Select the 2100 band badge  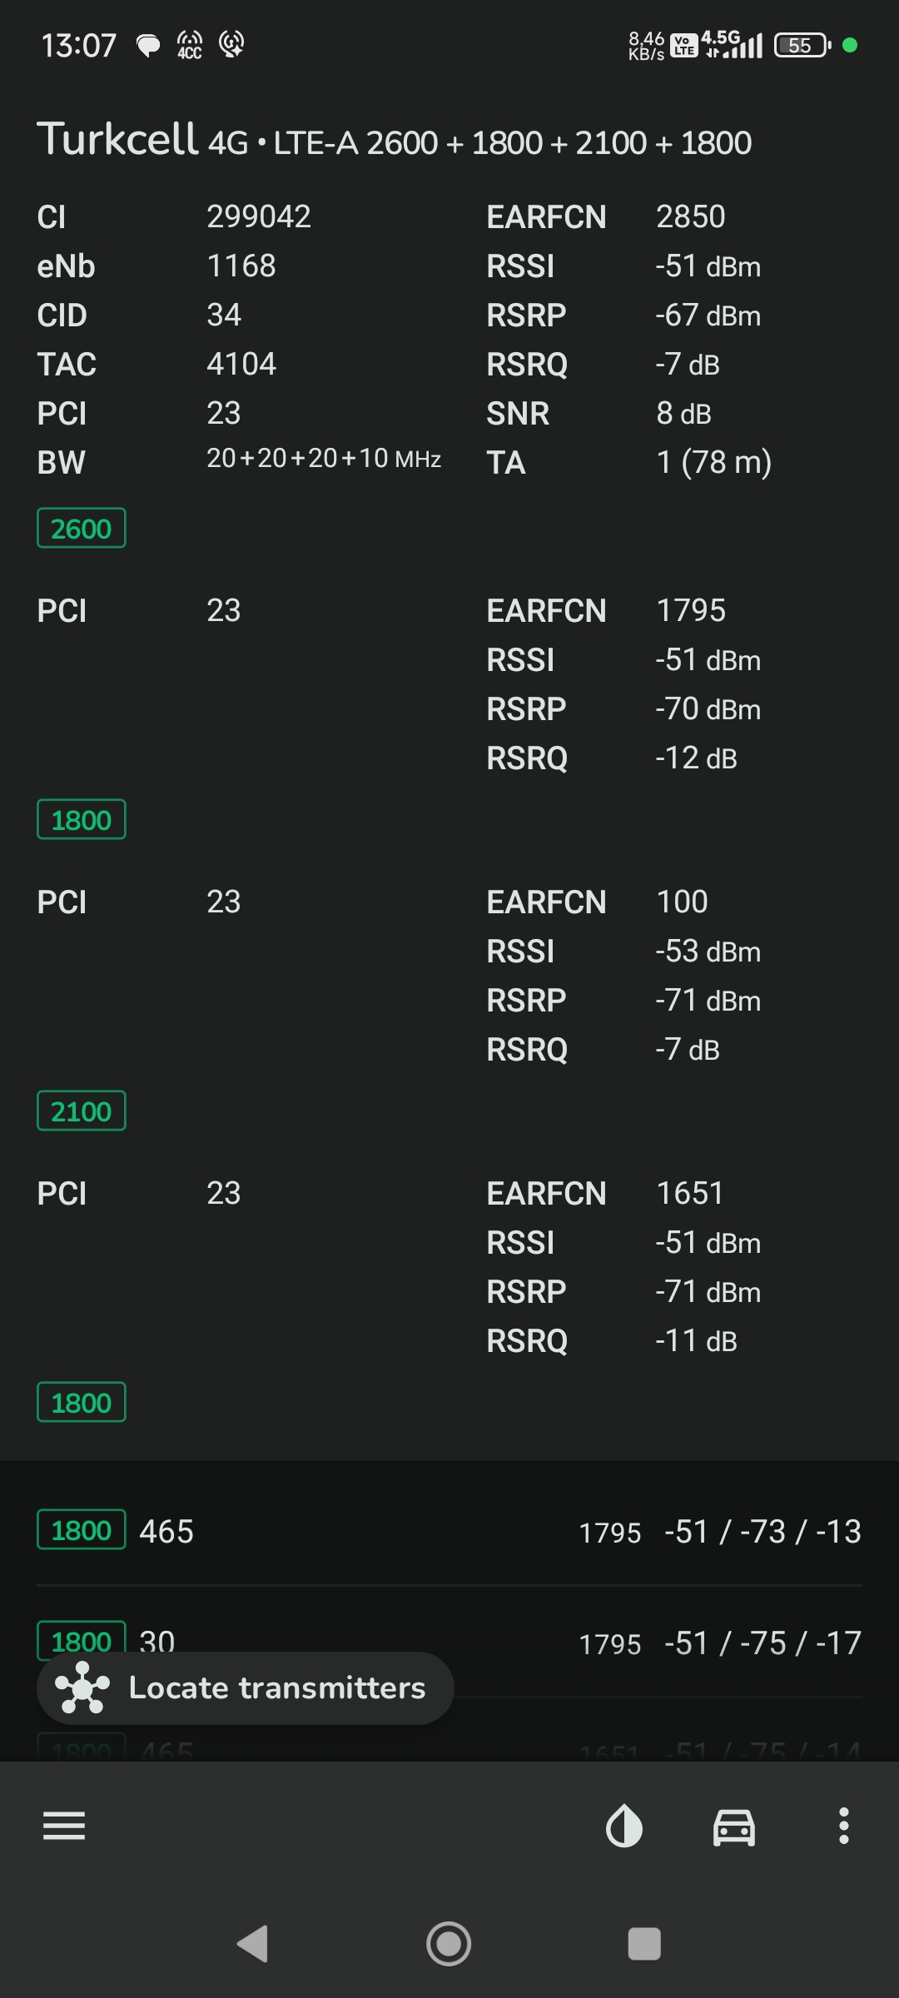tap(82, 1111)
